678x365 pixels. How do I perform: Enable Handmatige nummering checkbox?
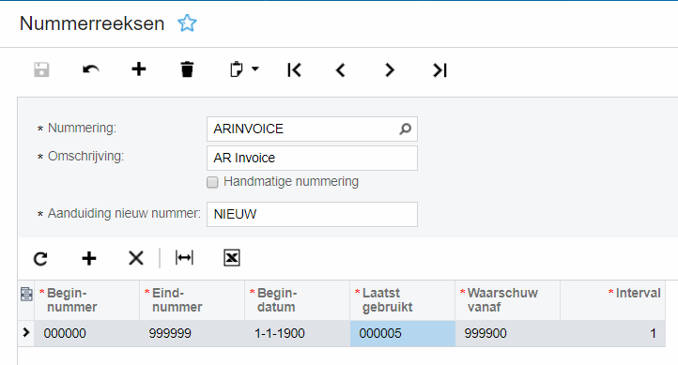coord(212,182)
